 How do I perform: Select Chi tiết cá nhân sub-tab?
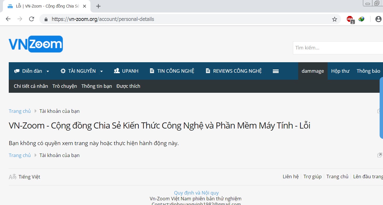(x=31, y=86)
